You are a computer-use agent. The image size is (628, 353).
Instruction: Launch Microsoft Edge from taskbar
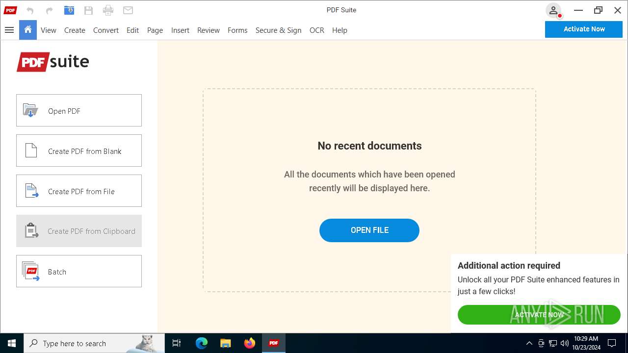pos(202,343)
